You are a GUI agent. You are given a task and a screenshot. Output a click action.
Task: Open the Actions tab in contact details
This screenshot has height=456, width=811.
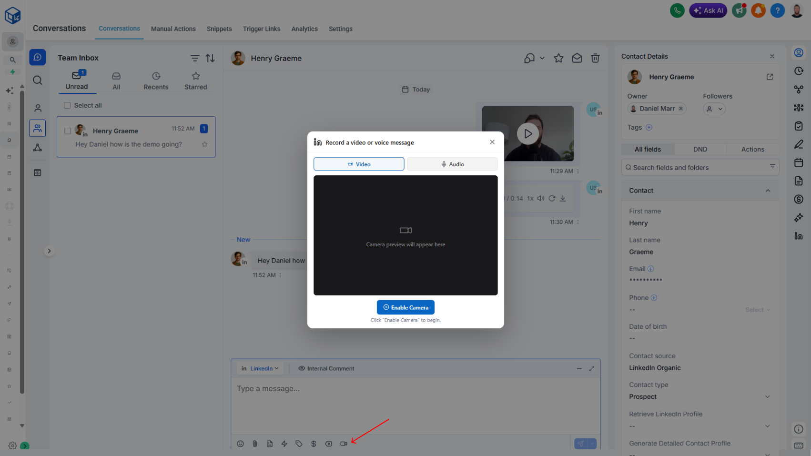[x=752, y=150]
